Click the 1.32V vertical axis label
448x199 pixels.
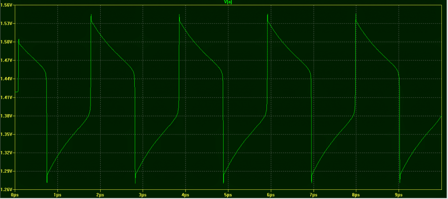[7, 153]
